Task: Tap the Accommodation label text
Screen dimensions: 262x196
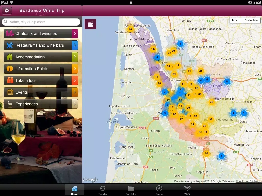Action: tap(30, 57)
